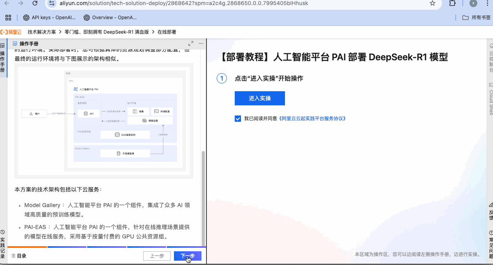Open the 反馈 feedback side button

click(491, 211)
